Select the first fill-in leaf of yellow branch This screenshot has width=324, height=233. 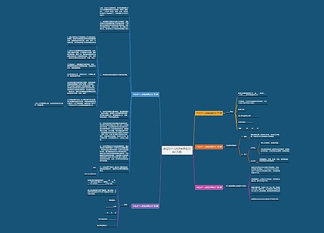tap(252, 94)
